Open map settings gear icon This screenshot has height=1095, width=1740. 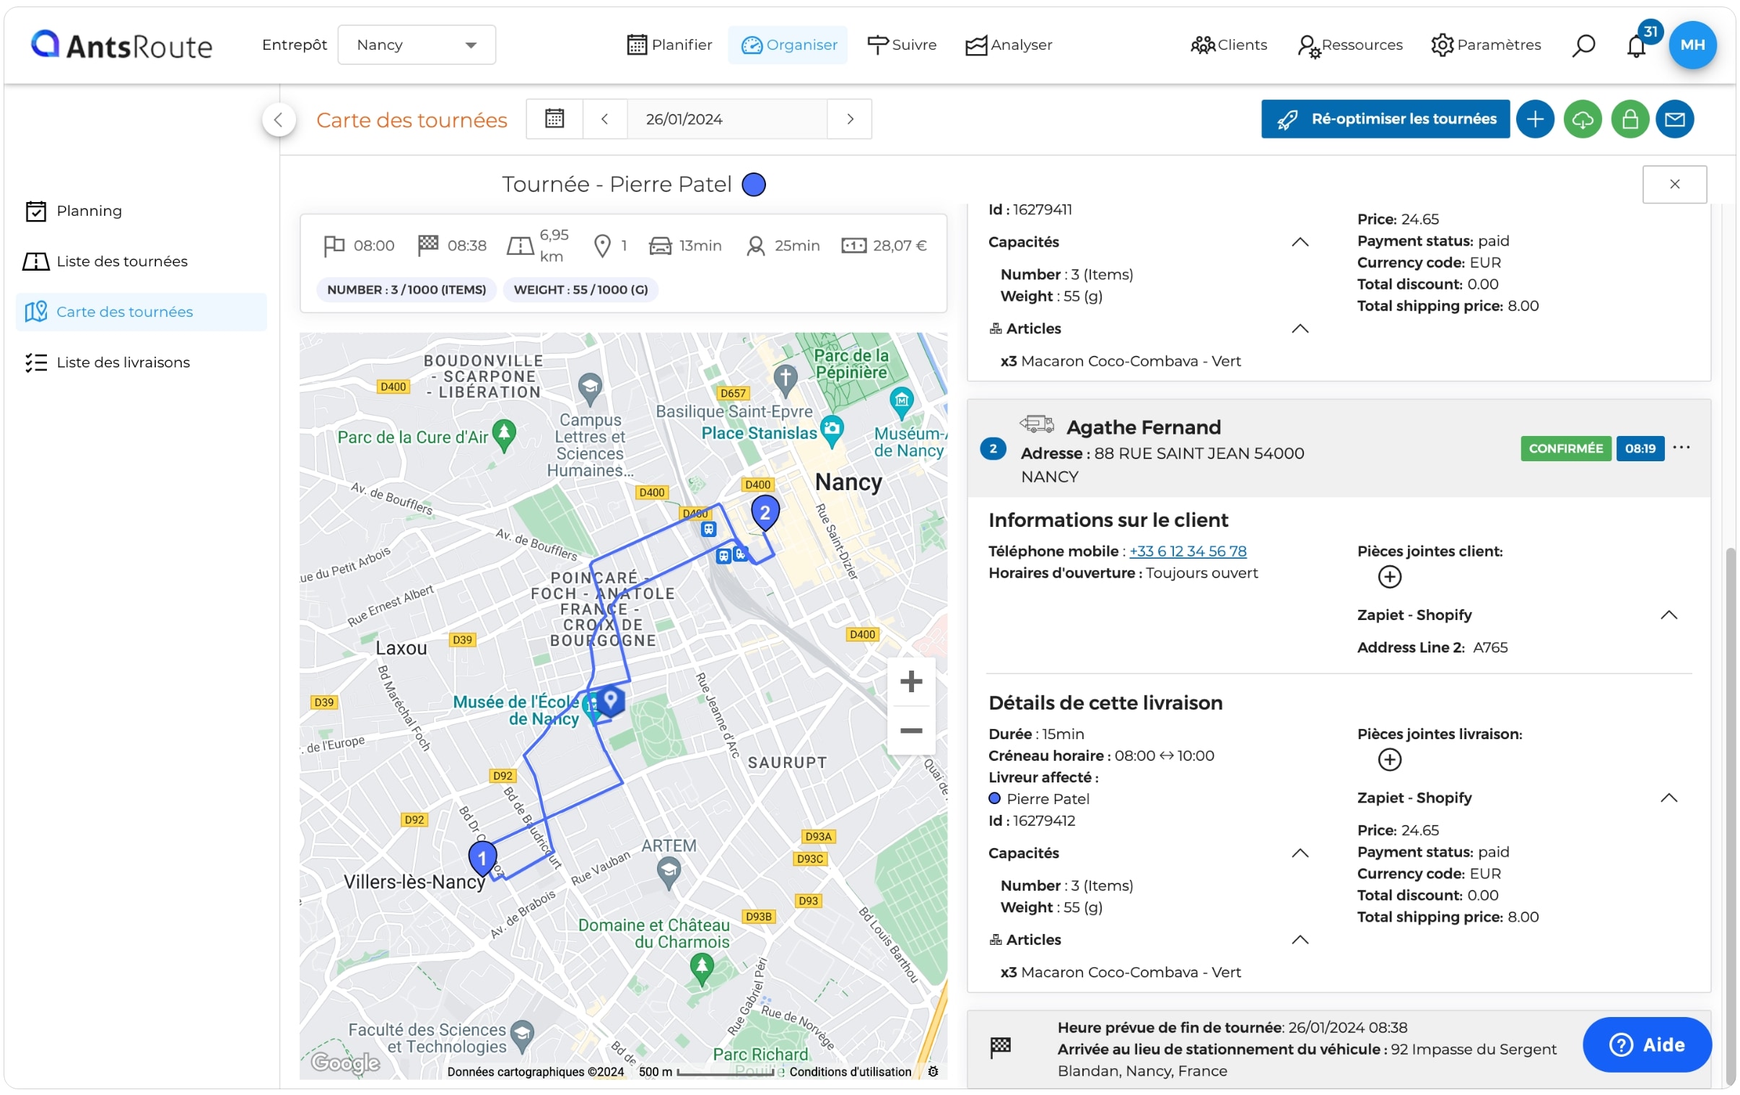tap(933, 1071)
